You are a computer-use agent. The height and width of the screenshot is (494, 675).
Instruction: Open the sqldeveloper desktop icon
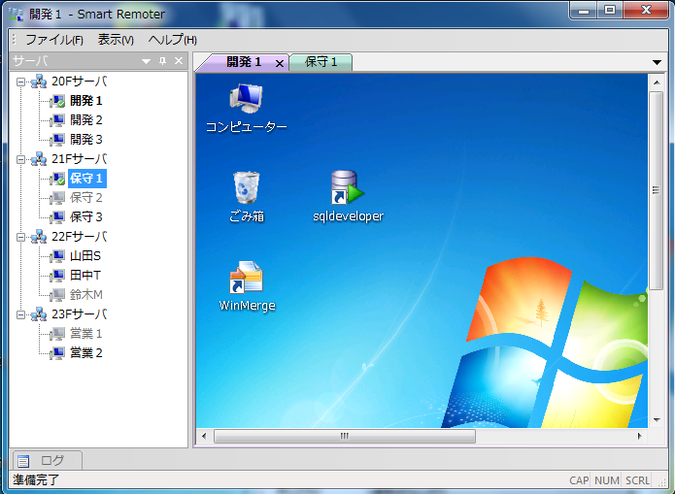(x=347, y=188)
